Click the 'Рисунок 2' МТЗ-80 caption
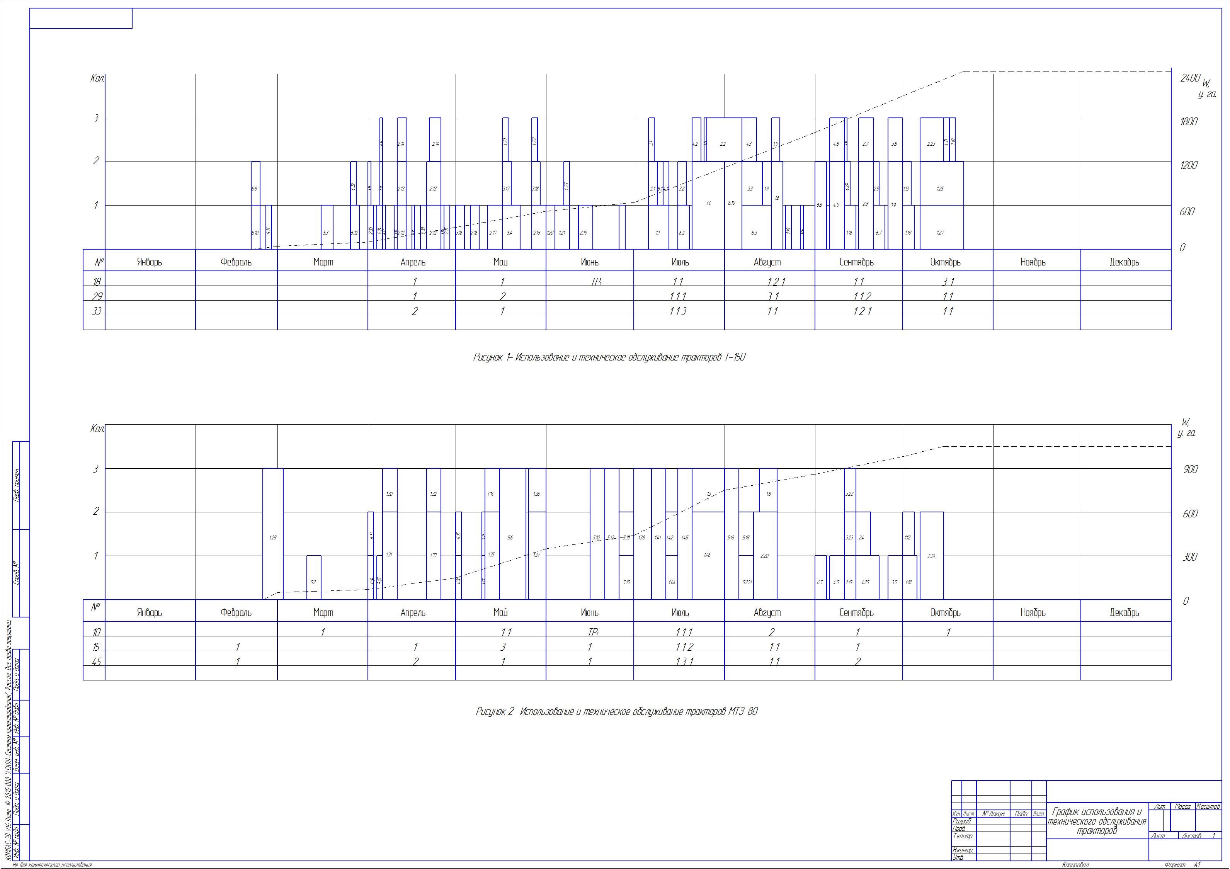1230x869 pixels. tap(617, 711)
